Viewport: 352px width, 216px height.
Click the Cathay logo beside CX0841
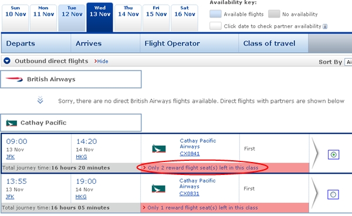tap(159, 148)
